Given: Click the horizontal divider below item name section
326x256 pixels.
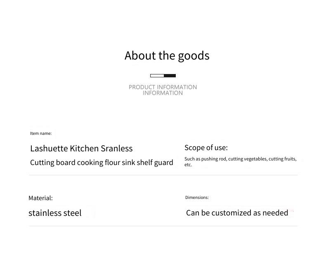Looking at the screenshot, I should [163, 175].
